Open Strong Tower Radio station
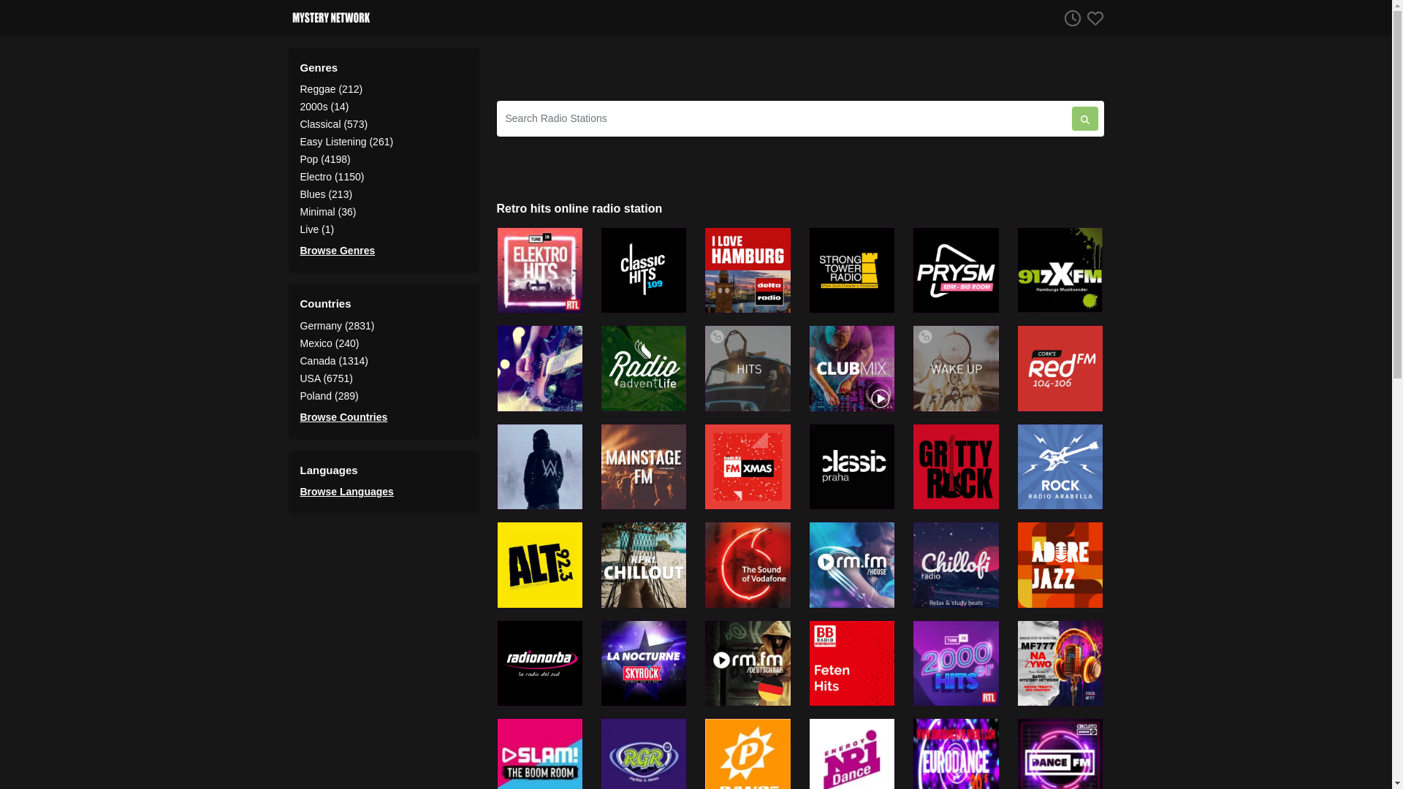 [x=852, y=270]
